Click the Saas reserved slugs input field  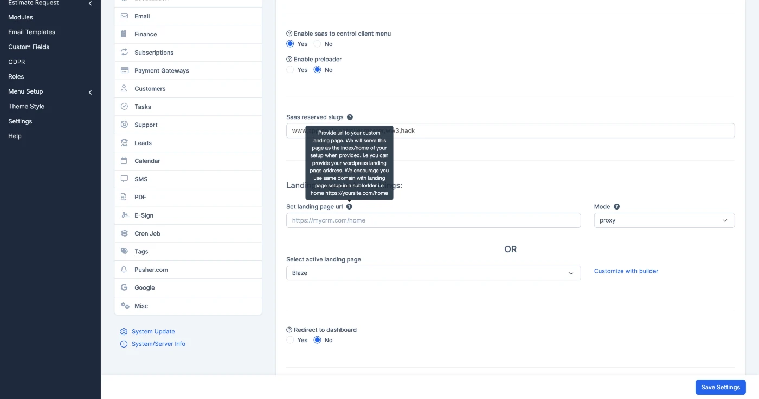tap(510, 130)
